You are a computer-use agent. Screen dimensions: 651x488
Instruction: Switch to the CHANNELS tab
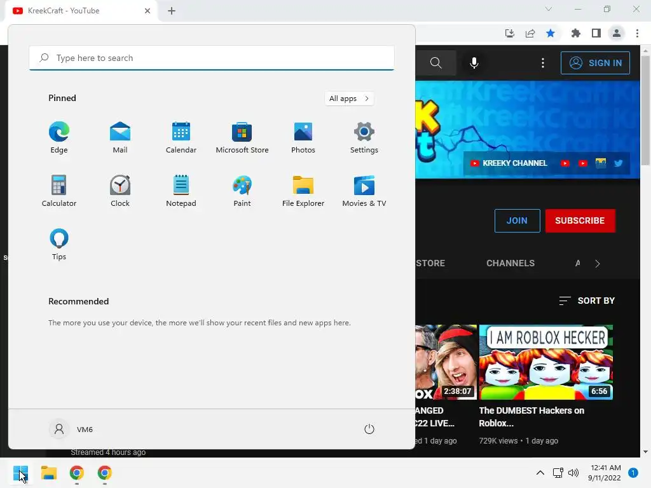(511, 263)
